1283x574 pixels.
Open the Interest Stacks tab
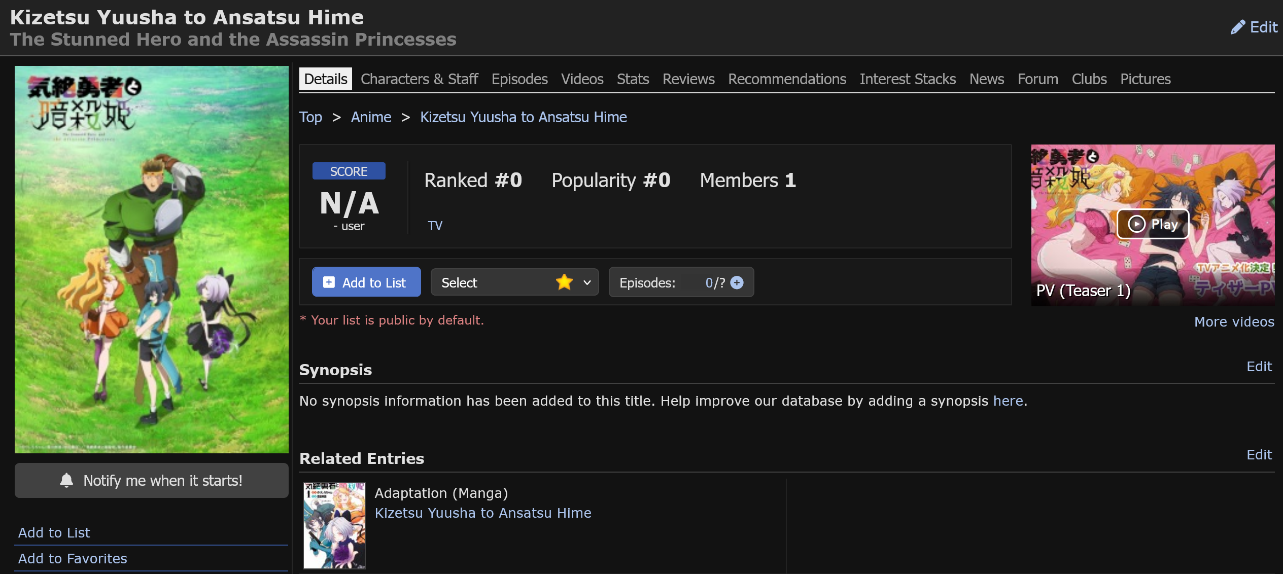[907, 79]
